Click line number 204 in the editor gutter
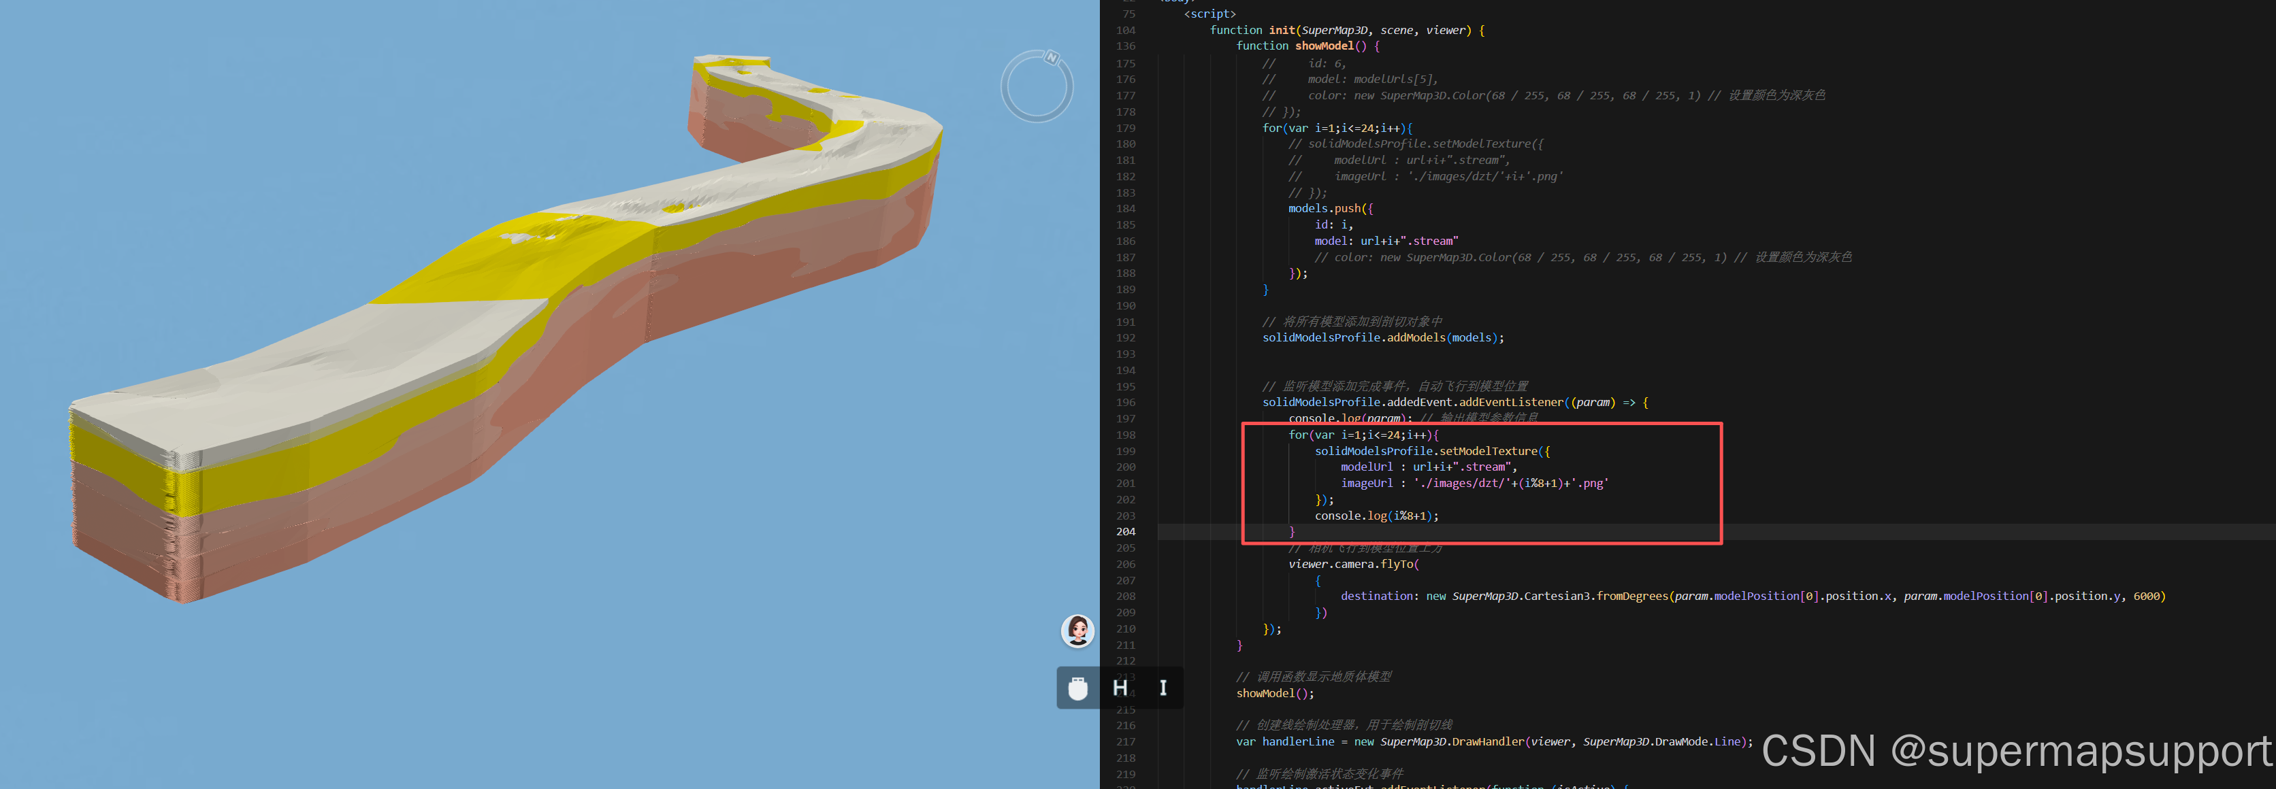This screenshot has height=789, width=2276. click(1126, 531)
